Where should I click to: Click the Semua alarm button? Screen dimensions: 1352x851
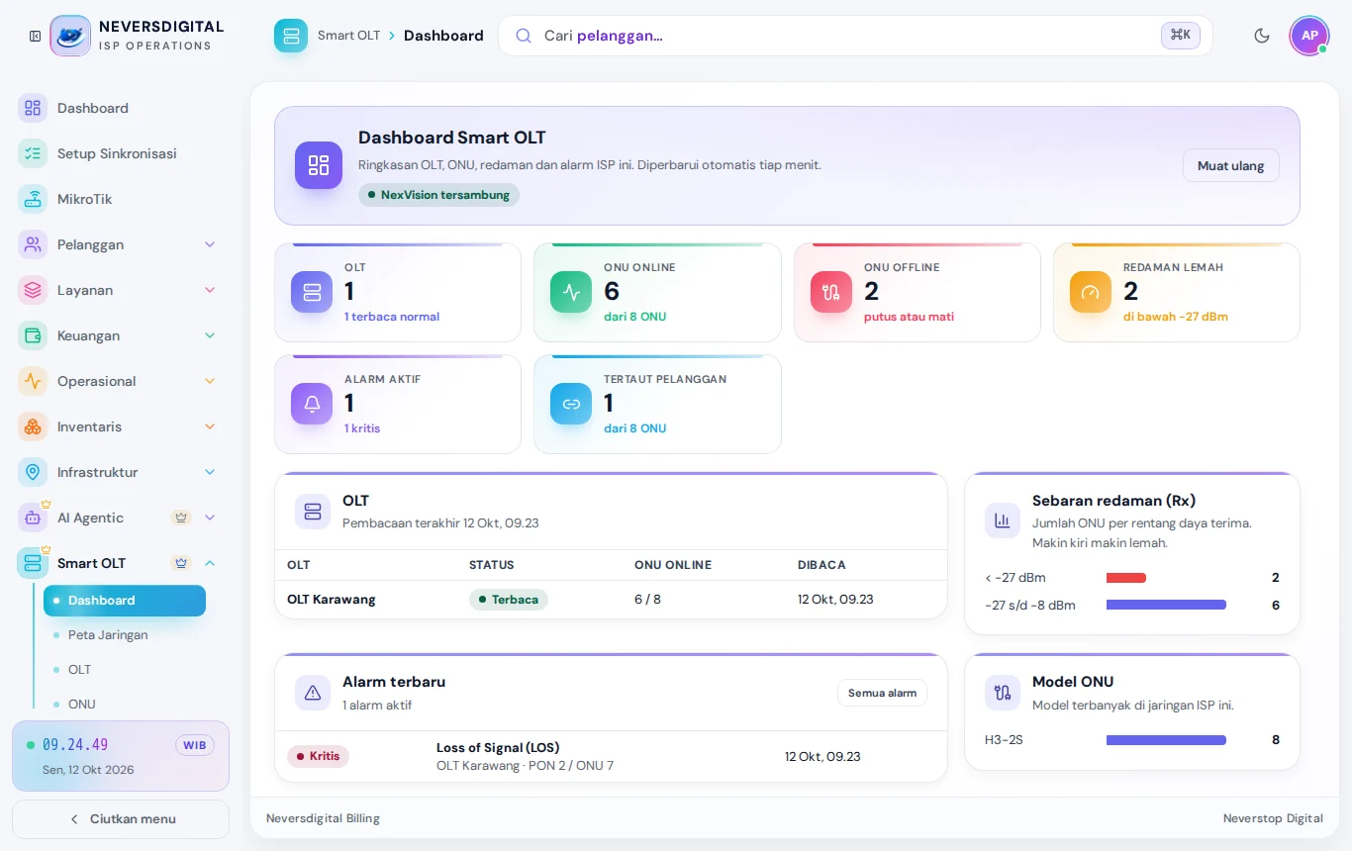pos(882,693)
